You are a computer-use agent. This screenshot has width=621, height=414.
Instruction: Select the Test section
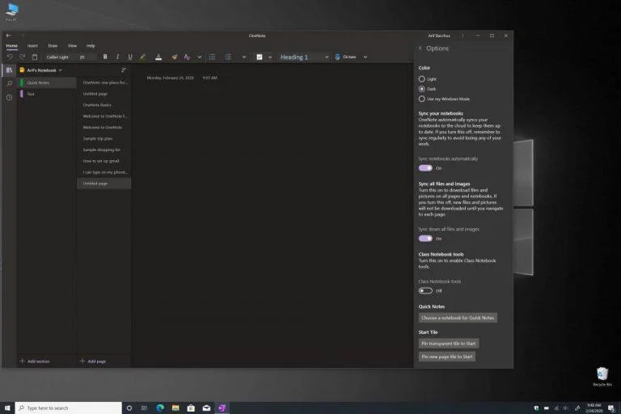(48, 94)
